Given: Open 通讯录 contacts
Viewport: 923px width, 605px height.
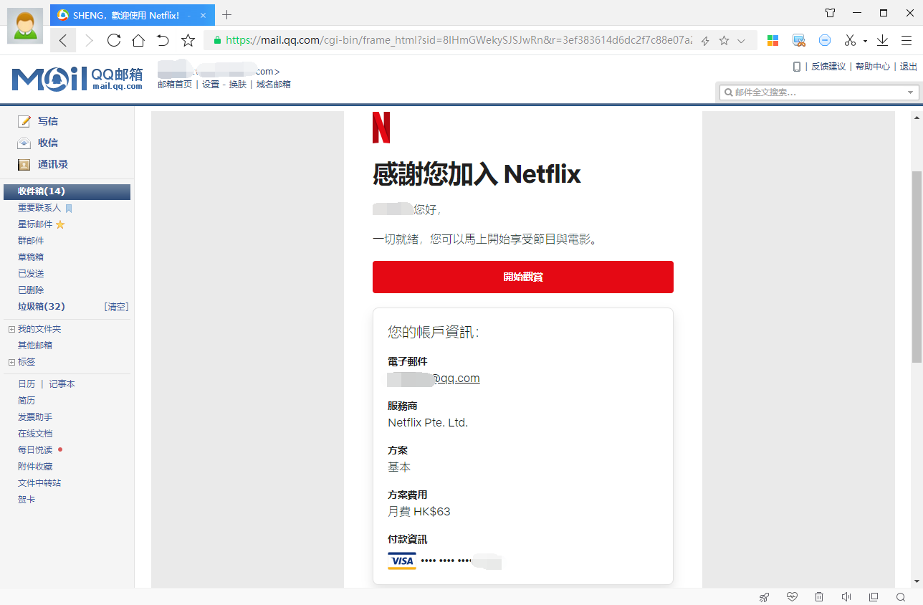Looking at the screenshot, I should point(53,164).
